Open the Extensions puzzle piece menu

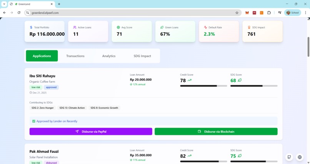269,13
